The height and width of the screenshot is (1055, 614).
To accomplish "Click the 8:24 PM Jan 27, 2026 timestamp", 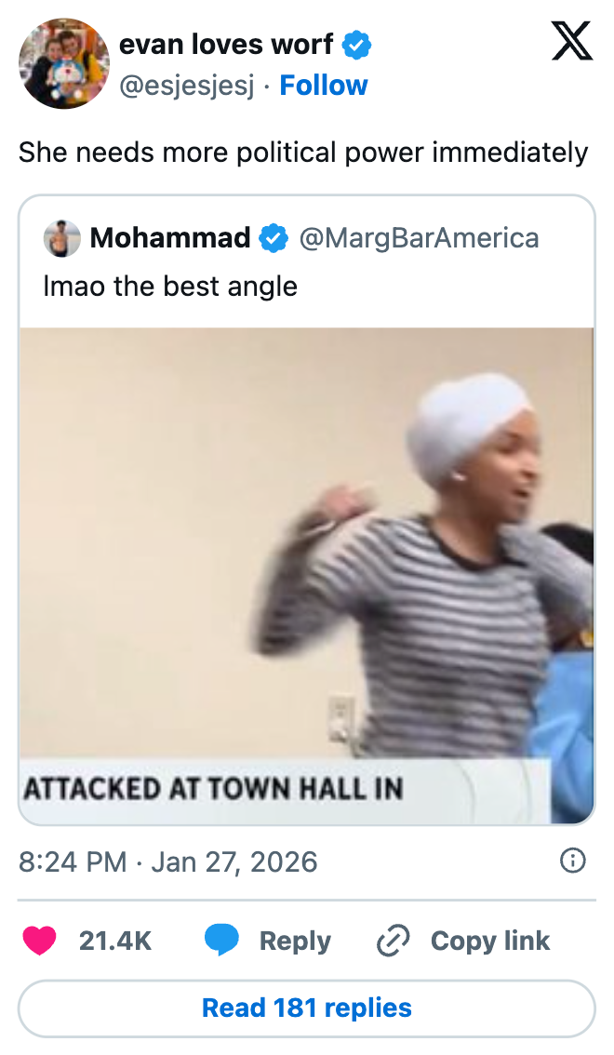I will pos(167,861).
